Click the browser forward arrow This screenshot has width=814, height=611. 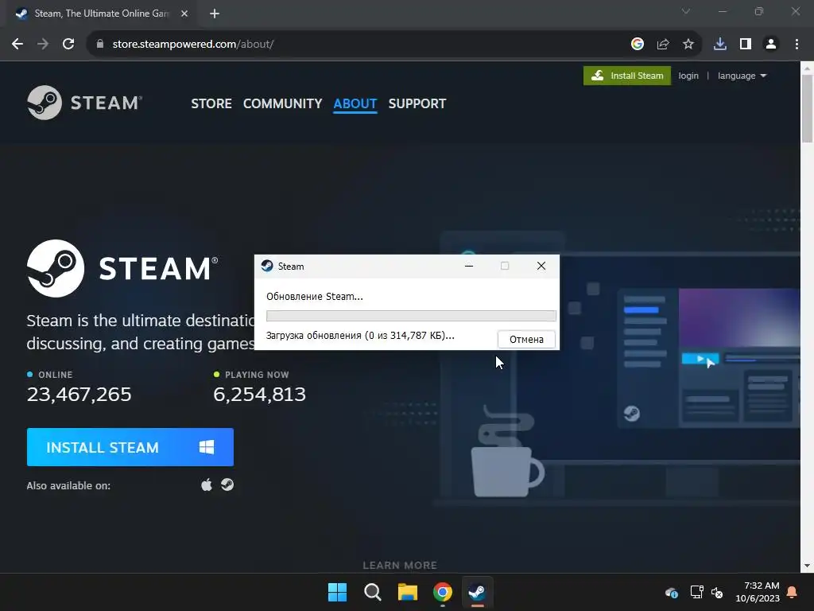pos(43,45)
